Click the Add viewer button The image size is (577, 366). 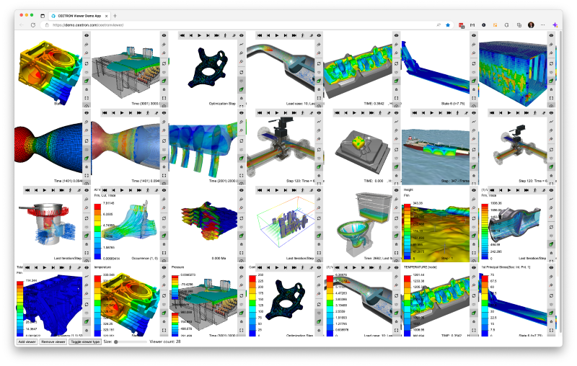pyautogui.click(x=26, y=342)
